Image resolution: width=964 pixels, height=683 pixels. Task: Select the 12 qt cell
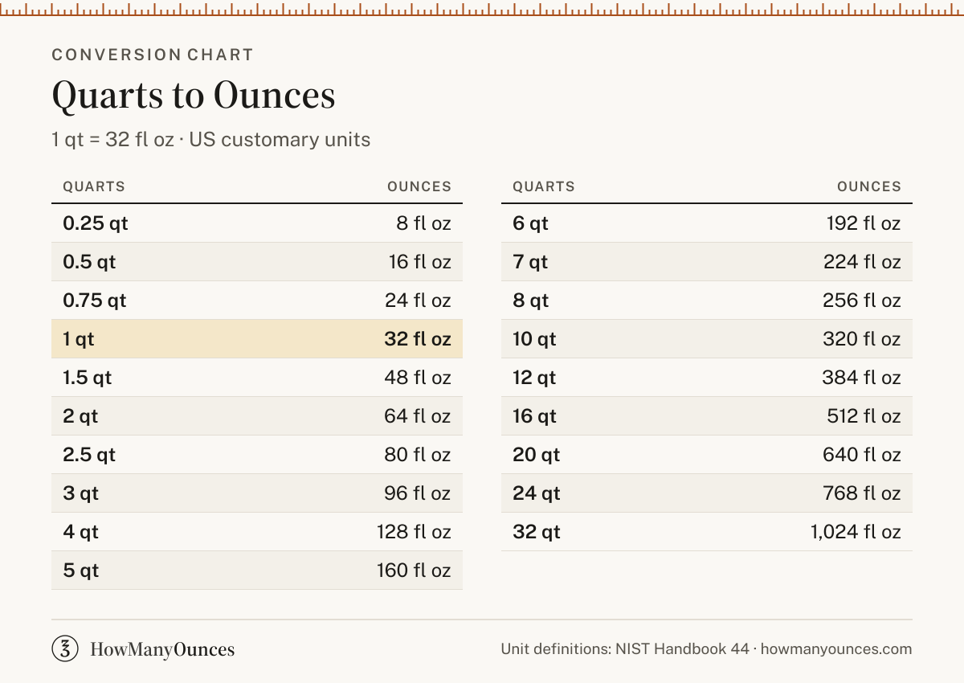coord(534,378)
